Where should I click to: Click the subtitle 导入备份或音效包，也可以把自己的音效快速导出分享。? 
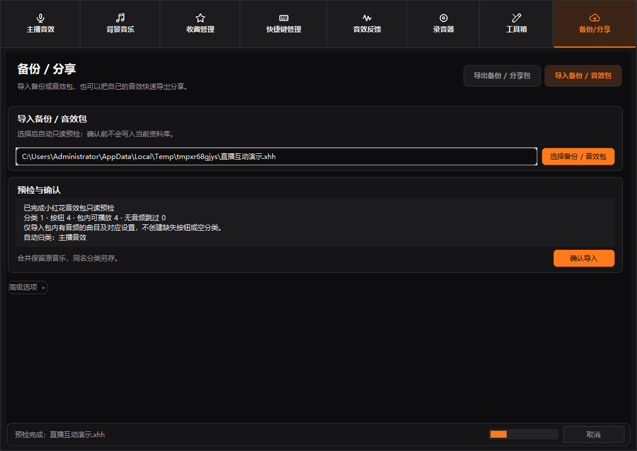point(104,87)
